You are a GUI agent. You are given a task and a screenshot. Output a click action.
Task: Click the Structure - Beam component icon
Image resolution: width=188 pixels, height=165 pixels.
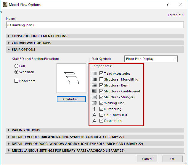pos(94,85)
